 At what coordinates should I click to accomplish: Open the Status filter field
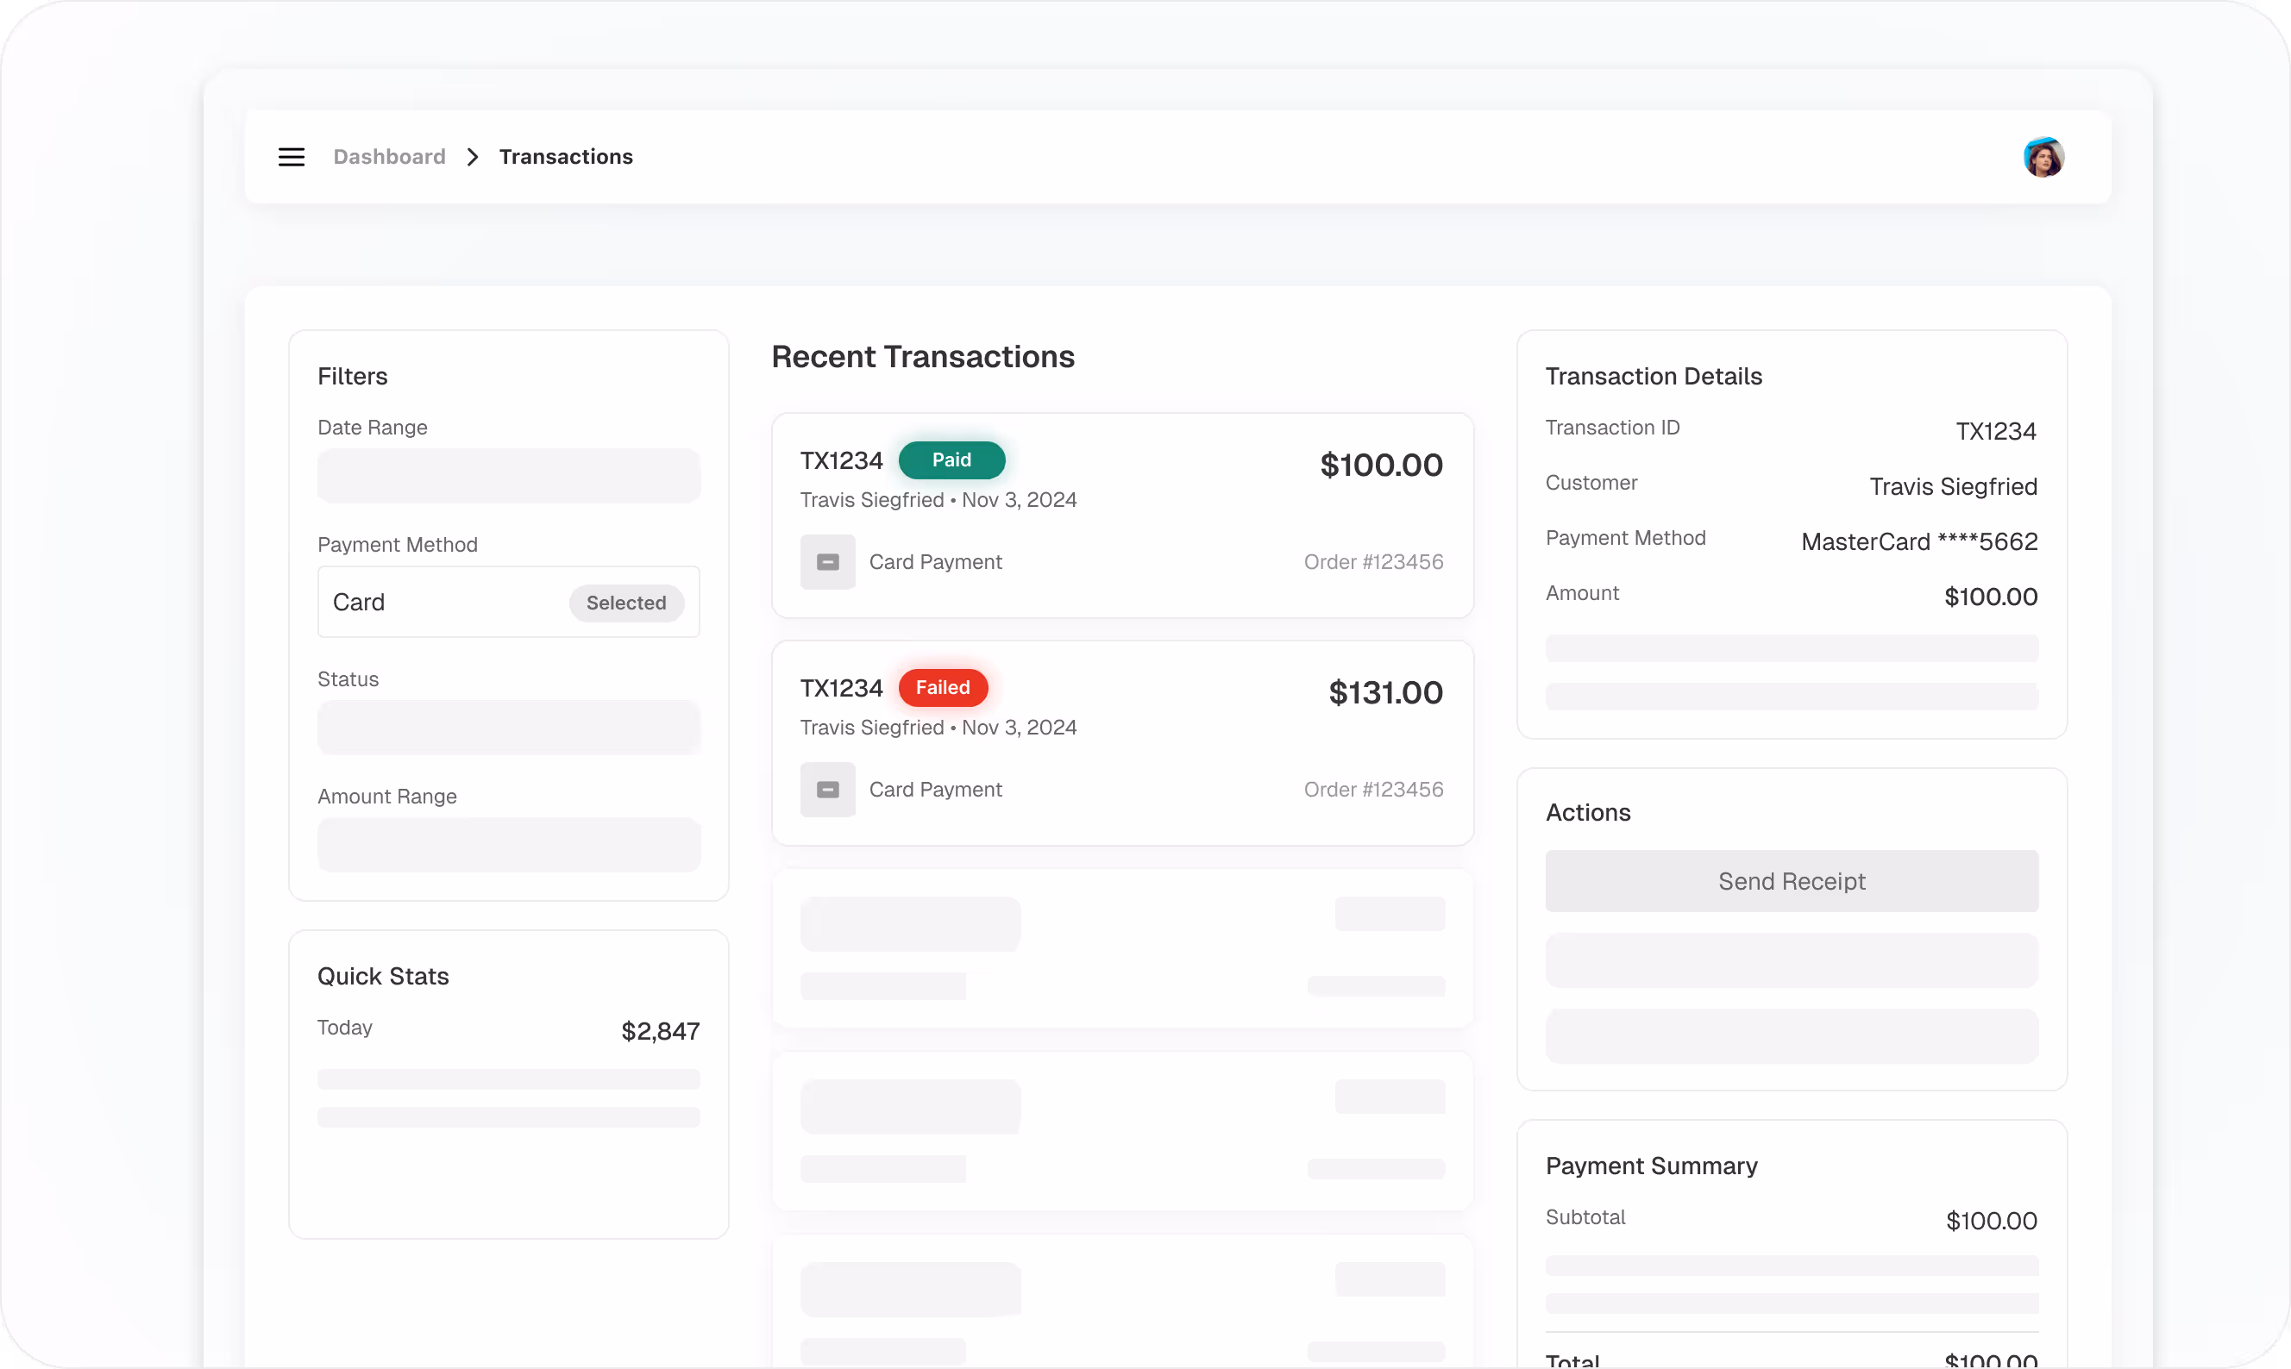509,728
